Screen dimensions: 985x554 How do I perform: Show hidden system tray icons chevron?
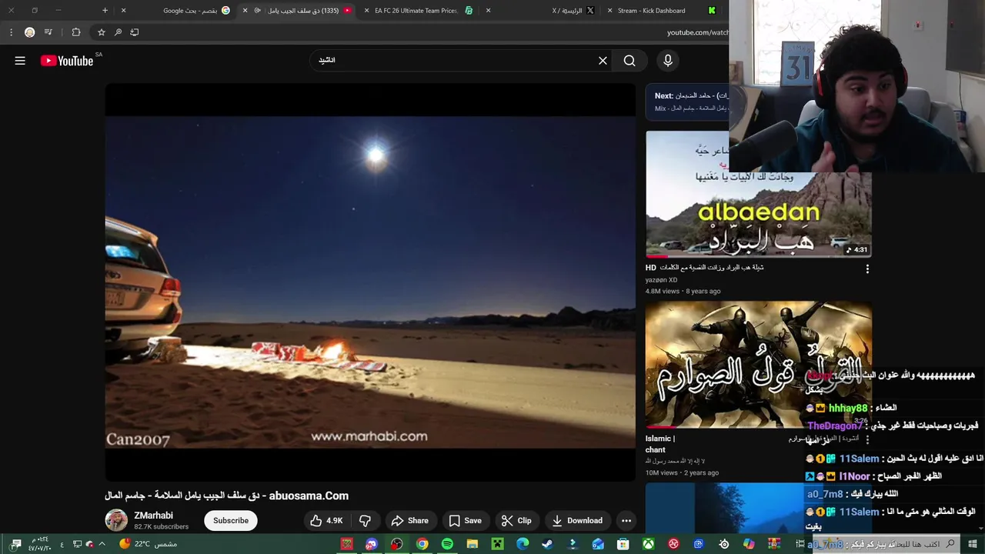click(103, 544)
